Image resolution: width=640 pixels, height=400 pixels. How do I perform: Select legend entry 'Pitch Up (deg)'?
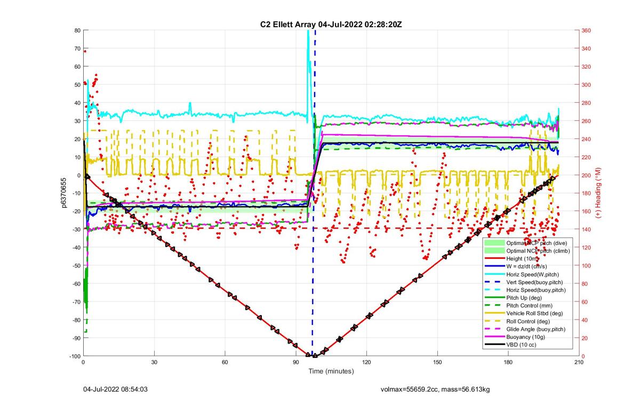524,298
